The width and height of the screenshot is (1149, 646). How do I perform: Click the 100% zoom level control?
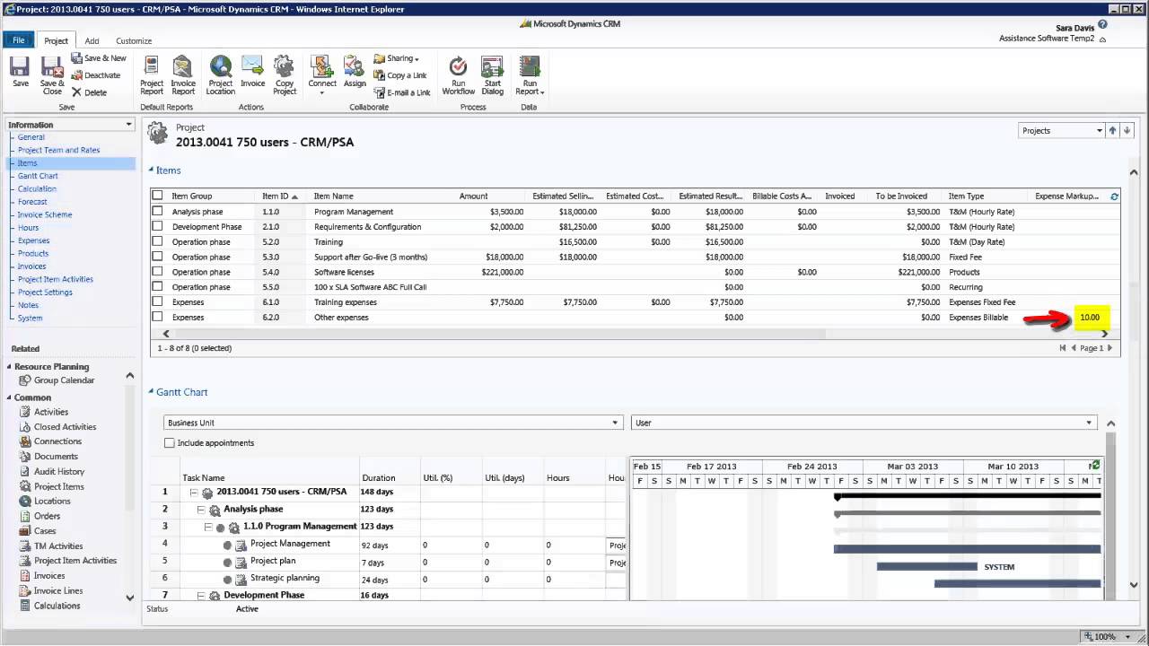(x=1105, y=636)
